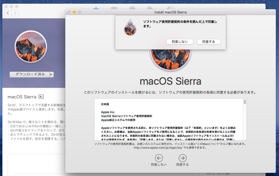
Task: Go back in the App Store window
Action: coord(8,13)
